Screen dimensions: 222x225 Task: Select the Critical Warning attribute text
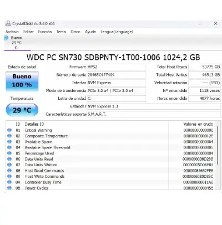38,130
